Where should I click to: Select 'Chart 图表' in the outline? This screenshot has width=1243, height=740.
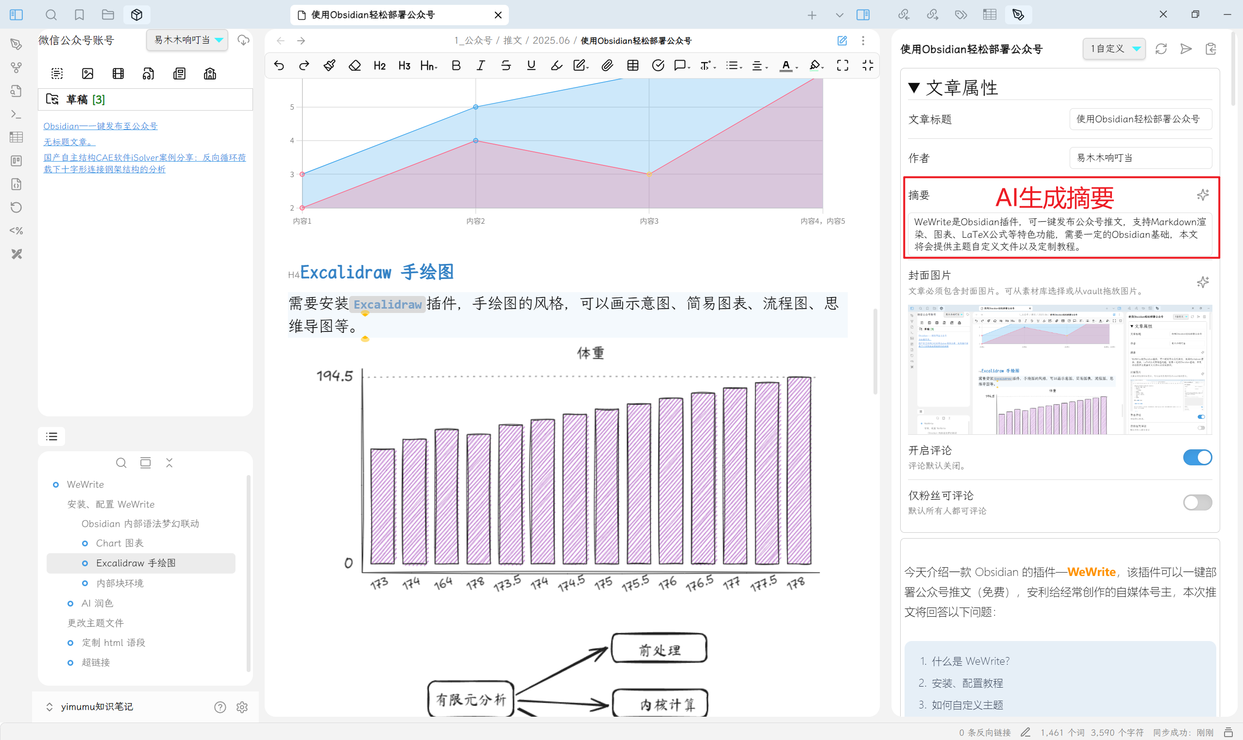click(119, 543)
